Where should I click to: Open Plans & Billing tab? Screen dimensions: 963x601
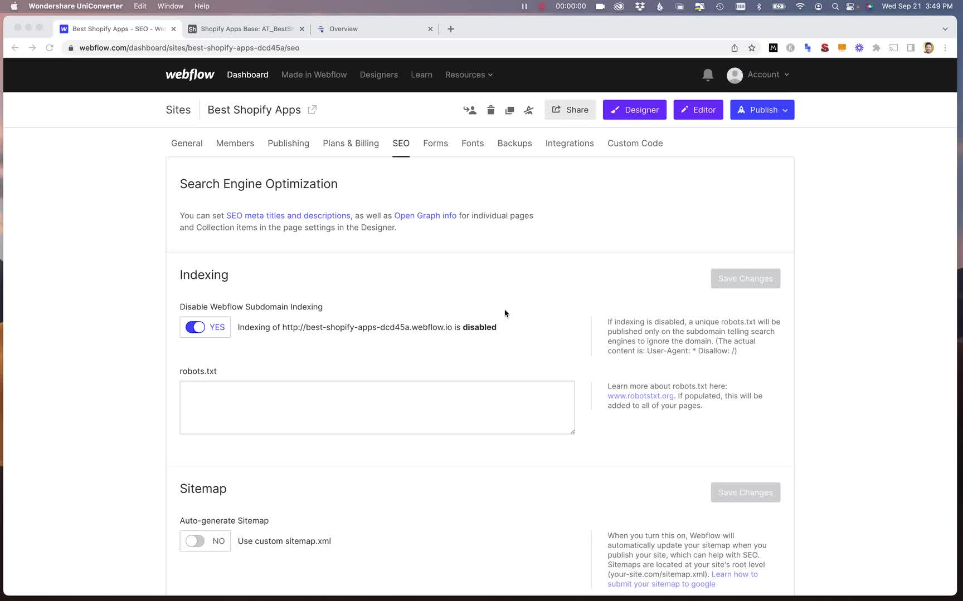pos(351,144)
